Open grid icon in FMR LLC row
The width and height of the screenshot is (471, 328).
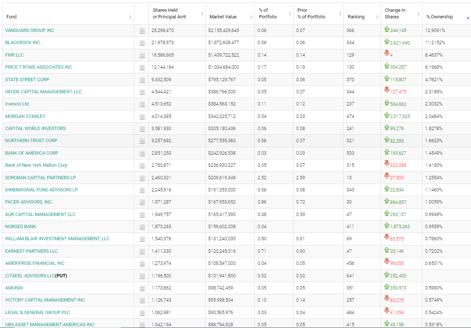click(x=142, y=56)
